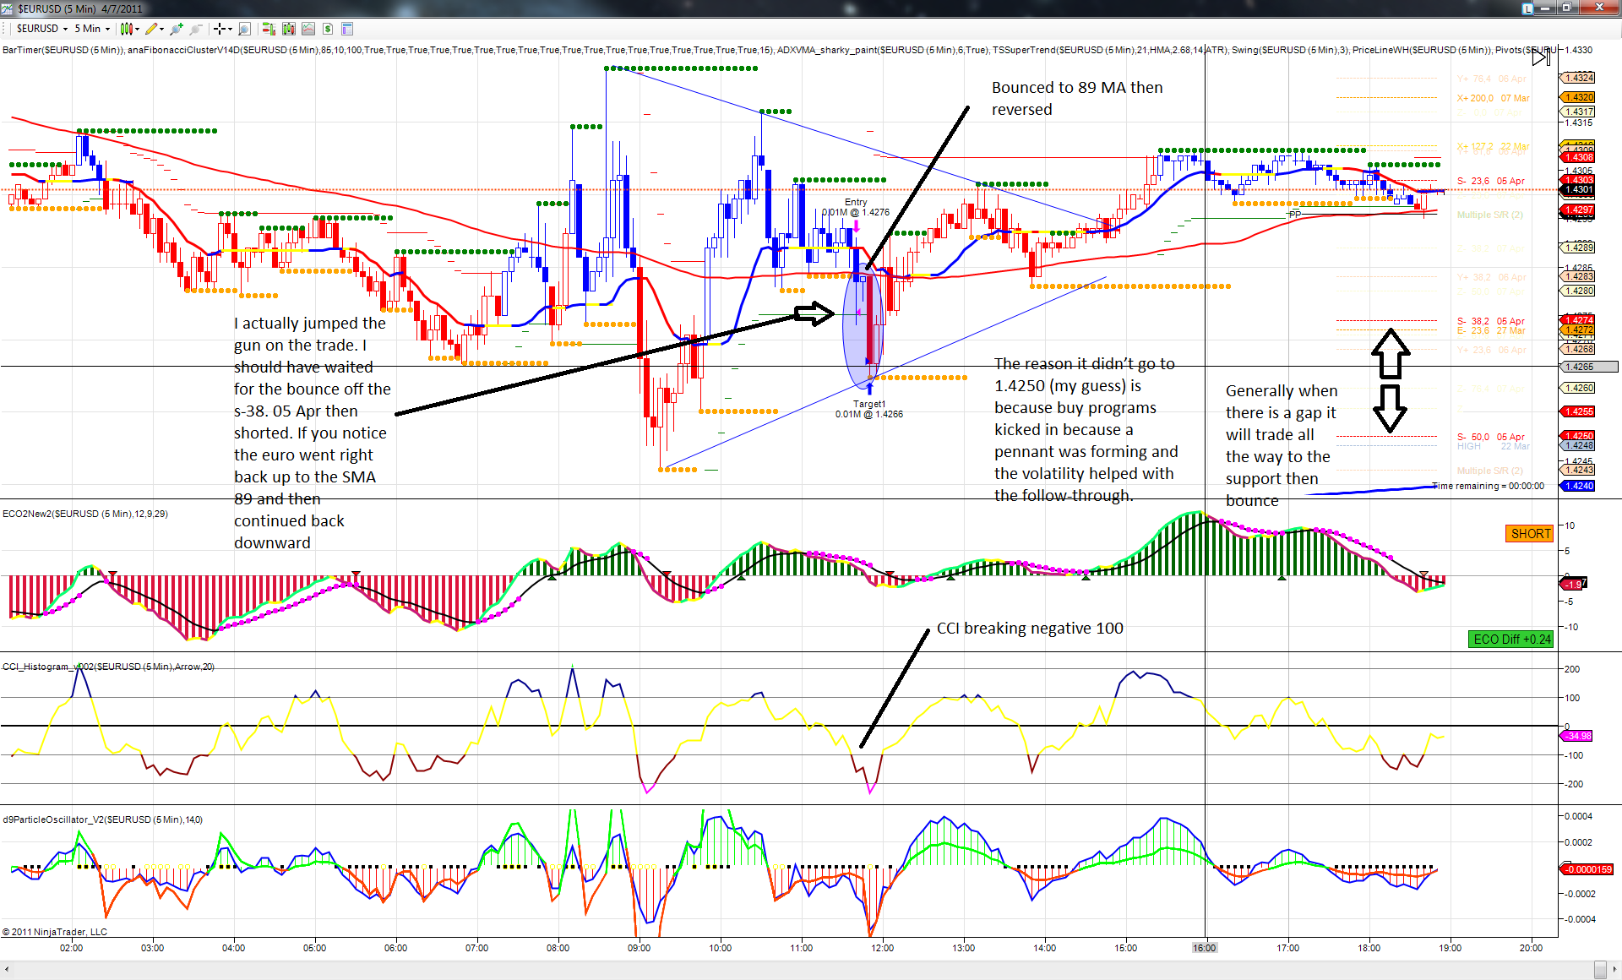
Task: Toggle the Chart Trader panel icon
Action: [269, 29]
